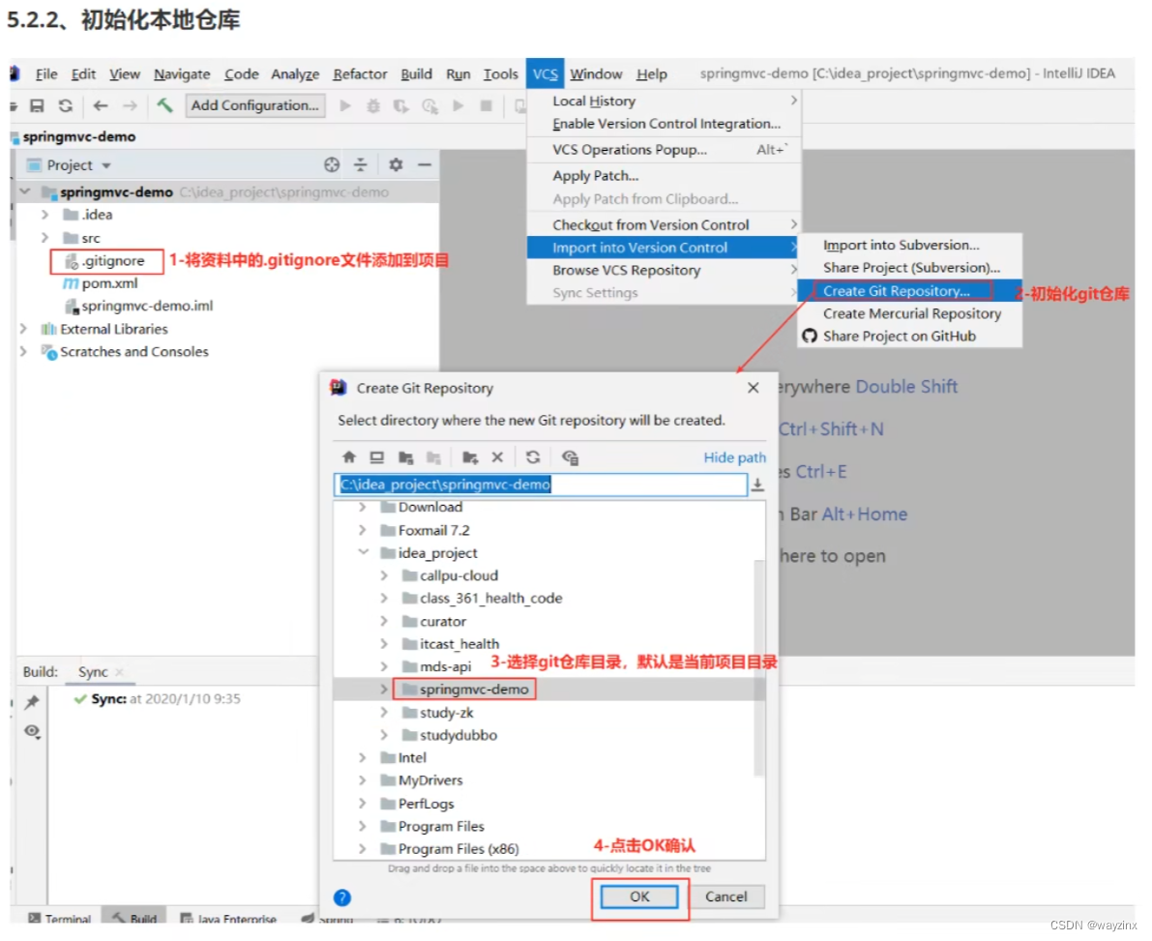1152x941 pixels.
Task: Close the Create Git Repository dialog
Action: point(753,388)
